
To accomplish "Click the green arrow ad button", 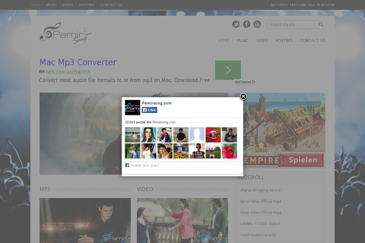I will (x=228, y=70).
